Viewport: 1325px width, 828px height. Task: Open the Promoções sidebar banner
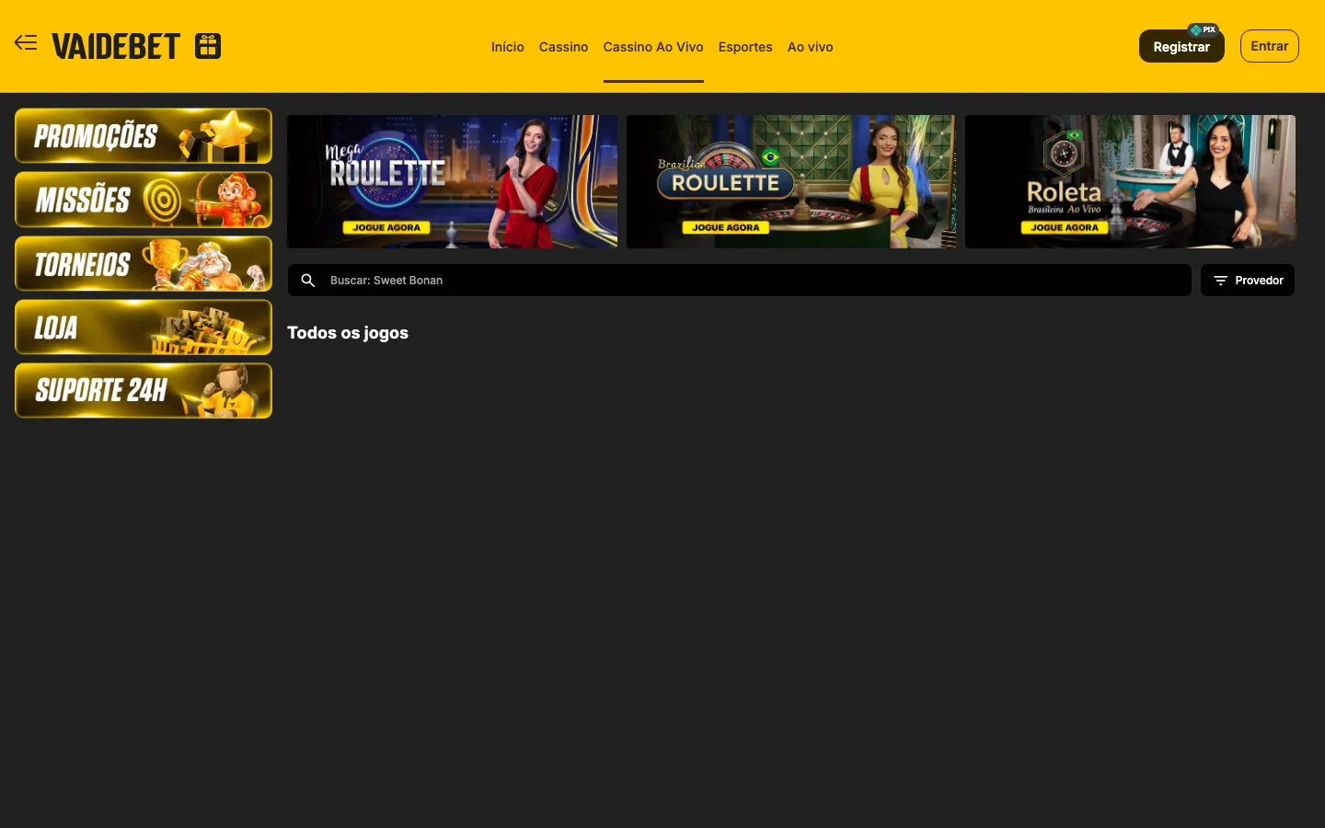coord(144,136)
